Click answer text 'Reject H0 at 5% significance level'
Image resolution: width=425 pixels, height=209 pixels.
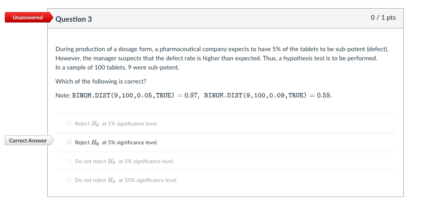[x=116, y=142]
